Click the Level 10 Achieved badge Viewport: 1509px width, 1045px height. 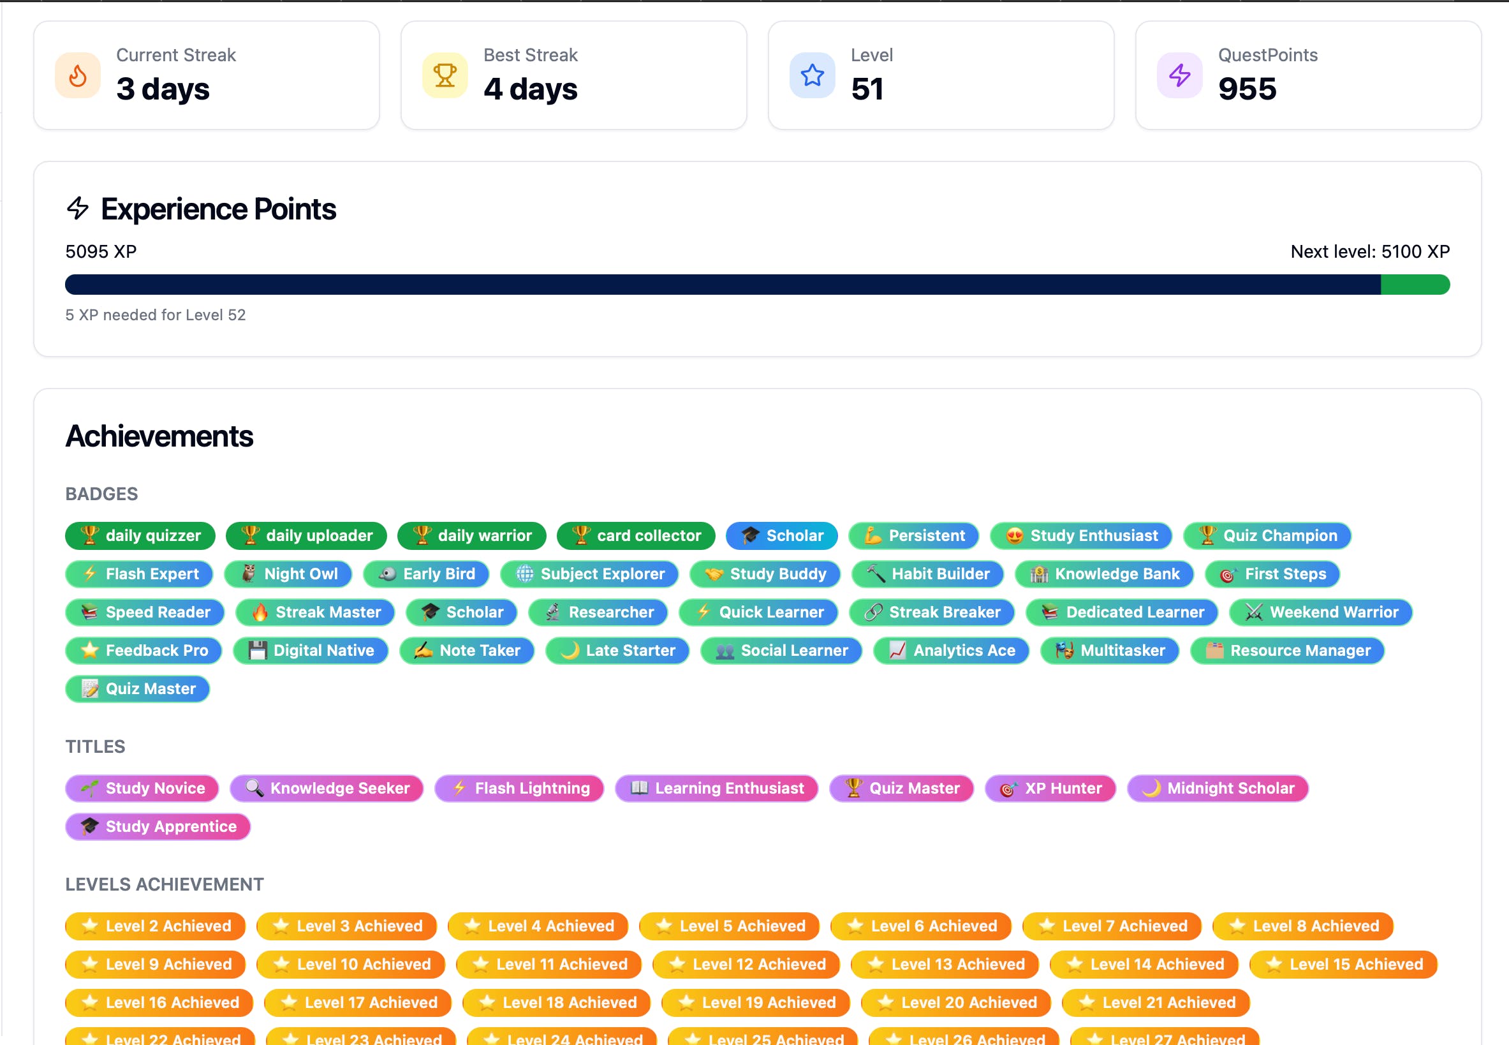[x=350, y=964]
